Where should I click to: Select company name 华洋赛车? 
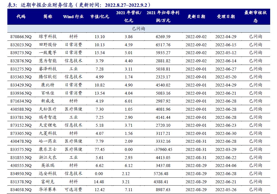tap(48, 190)
